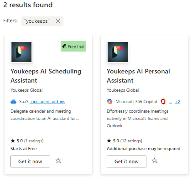This screenshot has width=192, height=177.
Task: Favorite the Personal Assistant with star icon
Action: pos(155,161)
